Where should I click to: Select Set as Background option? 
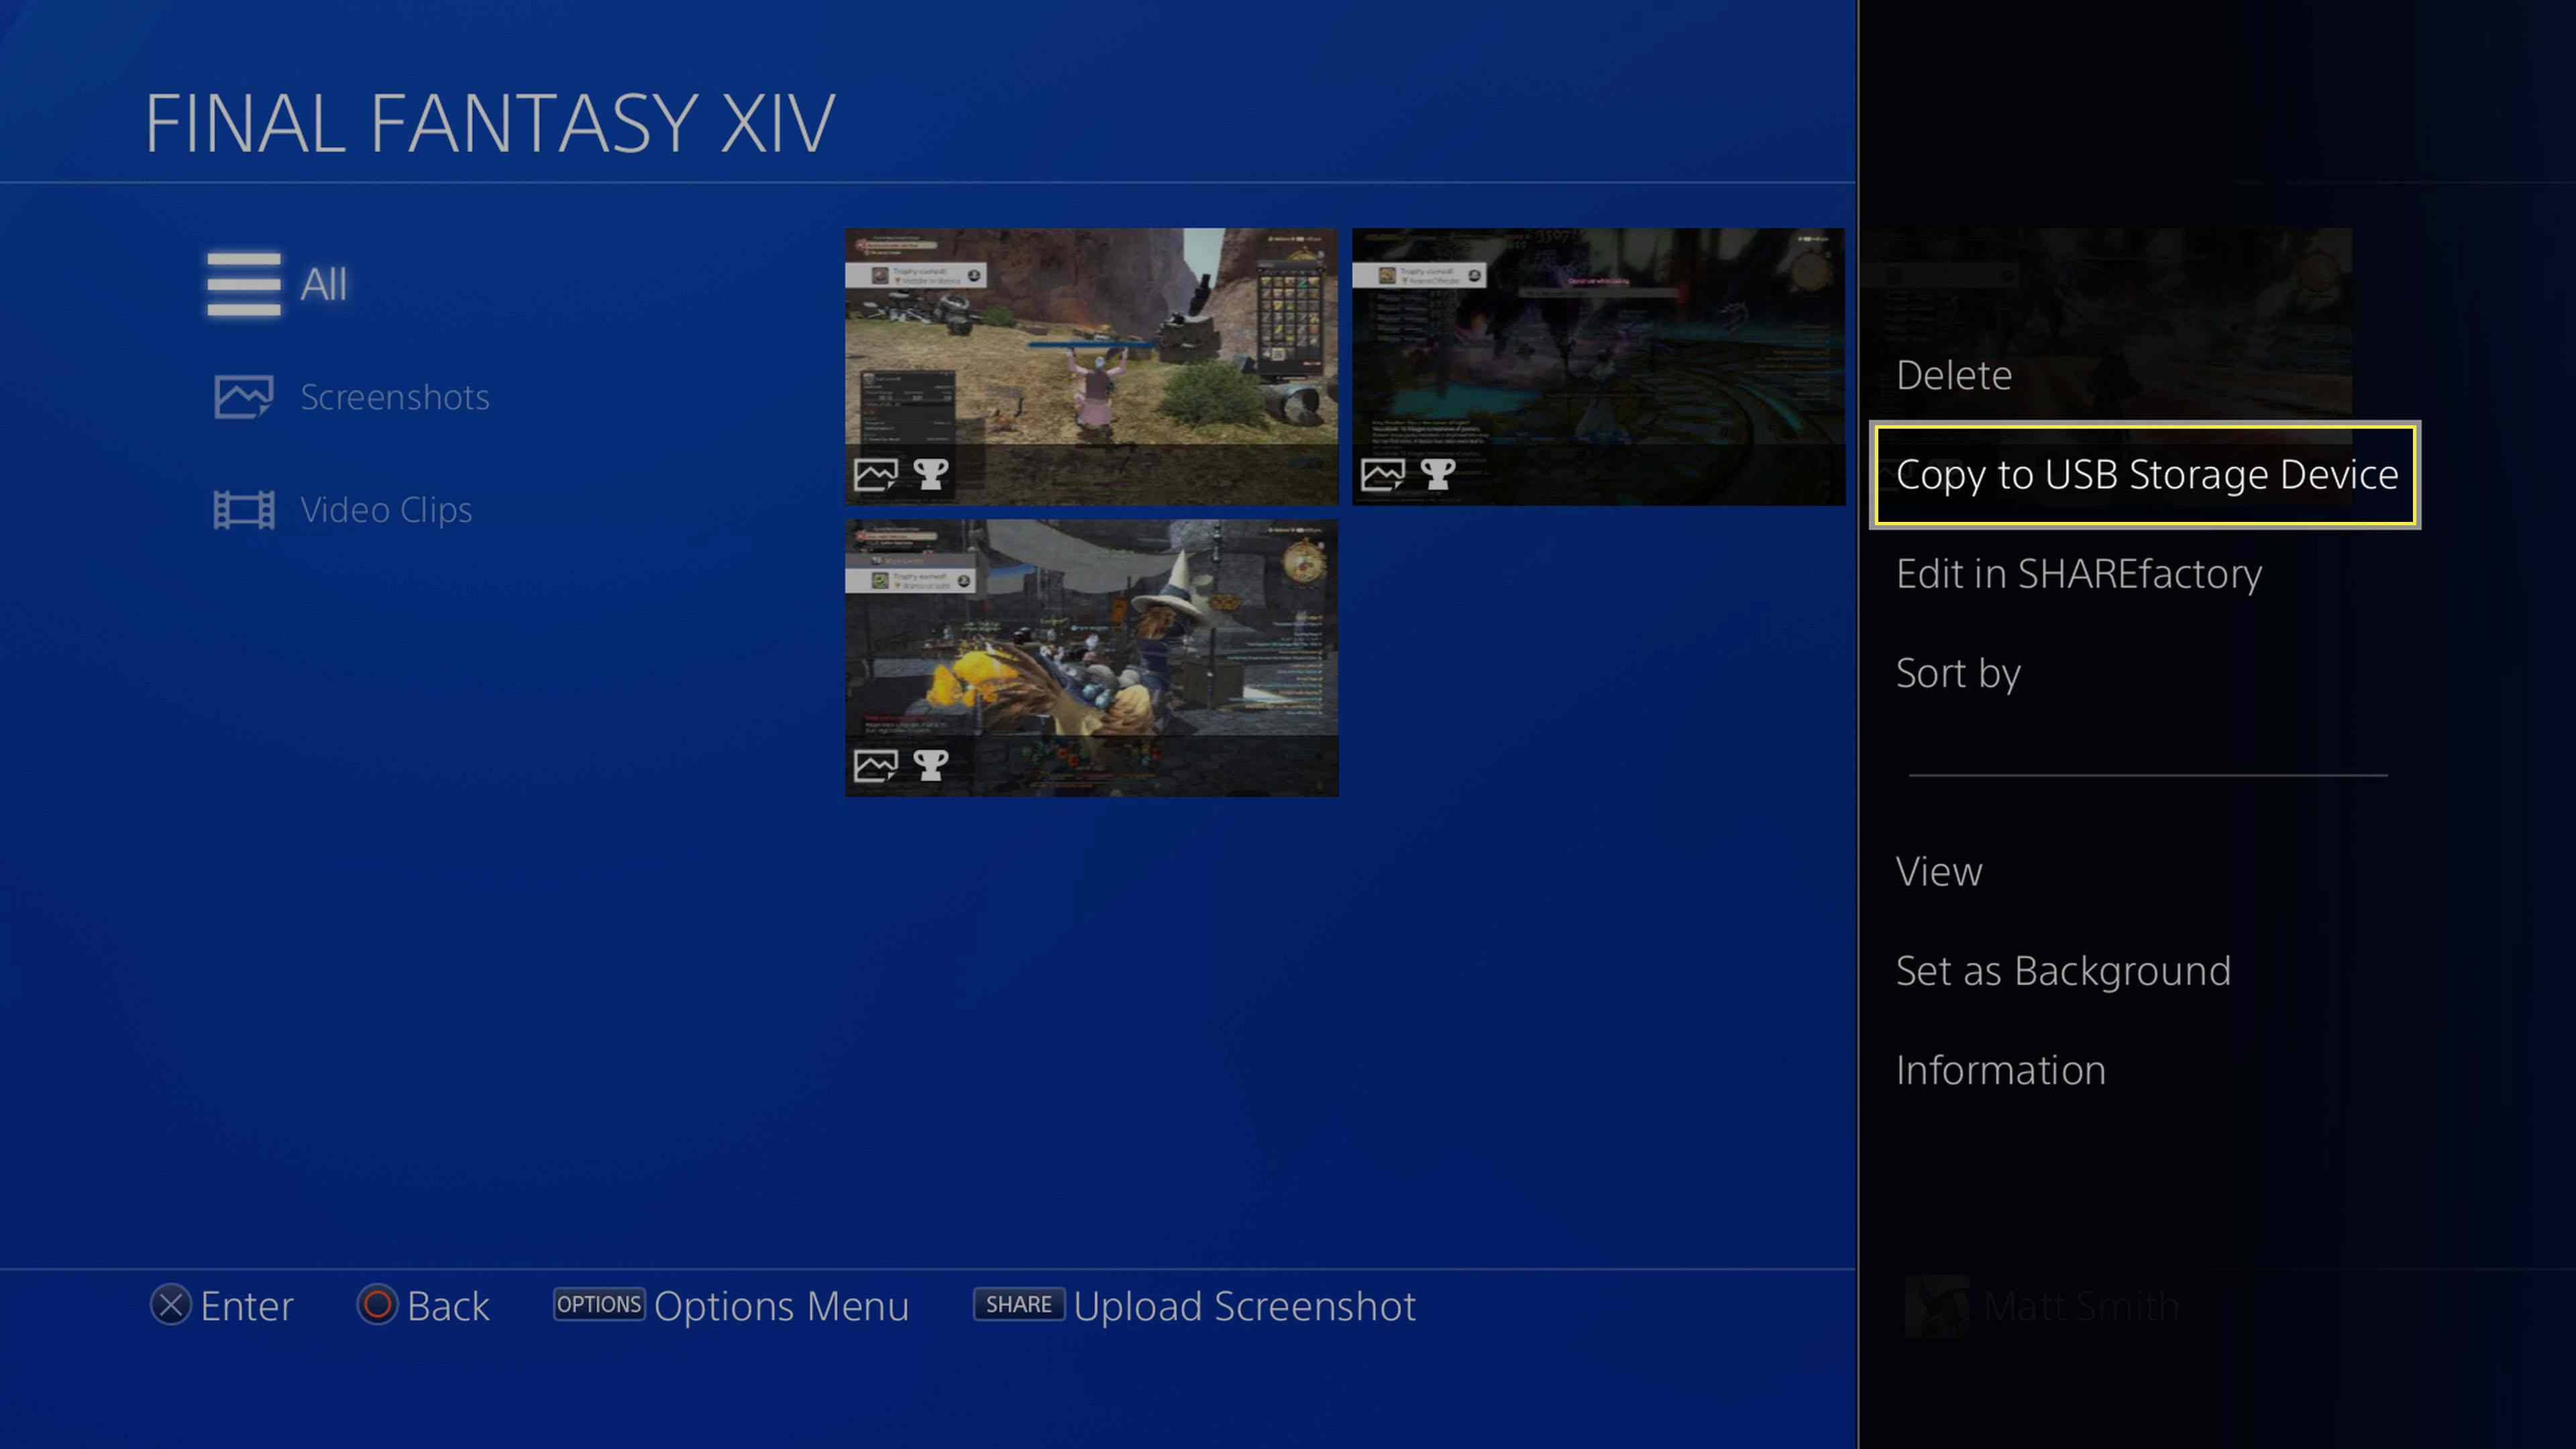click(x=2063, y=968)
